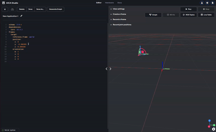Click the Delete button

click(x=22, y=9)
